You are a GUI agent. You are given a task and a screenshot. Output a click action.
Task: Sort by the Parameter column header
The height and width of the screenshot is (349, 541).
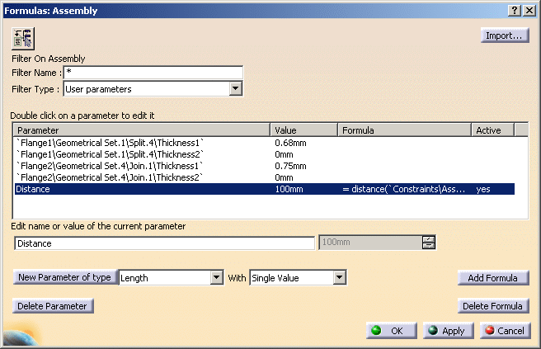142,130
